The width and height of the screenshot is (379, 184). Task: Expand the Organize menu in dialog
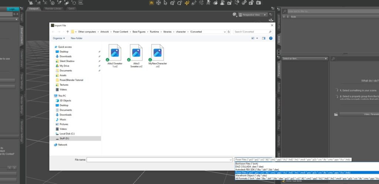click(x=59, y=38)
